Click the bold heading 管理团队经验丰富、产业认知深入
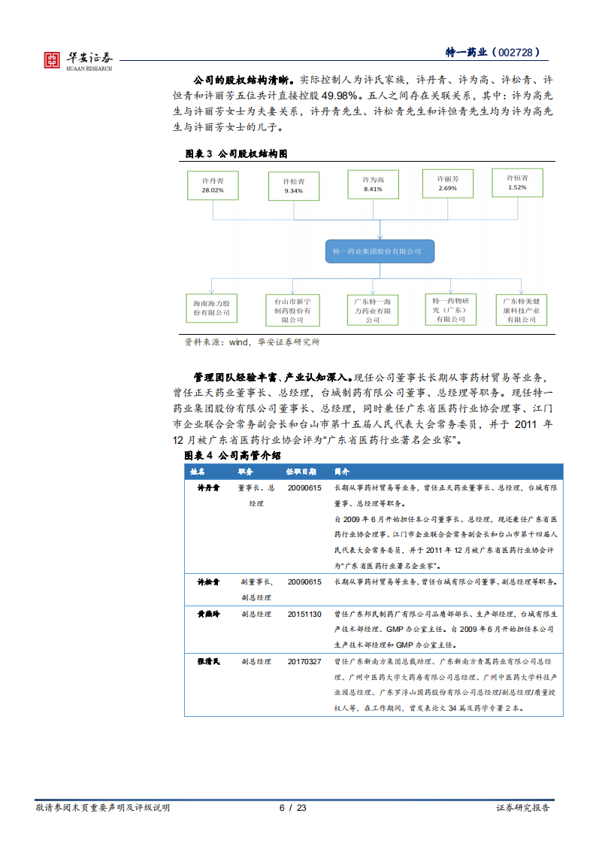The height and width of the screenshot is (844, 596). point(273,378)
